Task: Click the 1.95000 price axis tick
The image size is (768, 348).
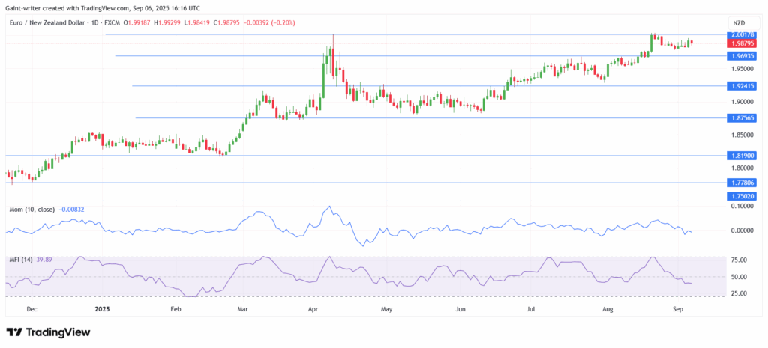Action: click(742, 69)
